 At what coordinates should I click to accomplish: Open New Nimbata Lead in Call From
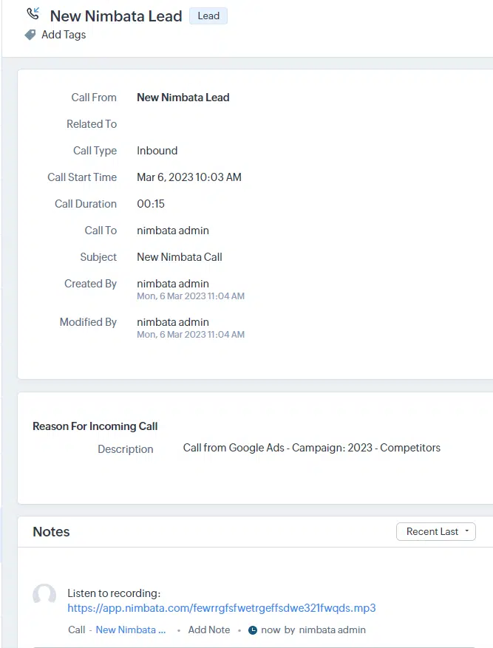[x=183, y=98]
